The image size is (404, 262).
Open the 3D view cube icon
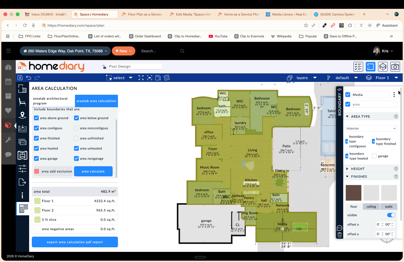coord(383,67)
